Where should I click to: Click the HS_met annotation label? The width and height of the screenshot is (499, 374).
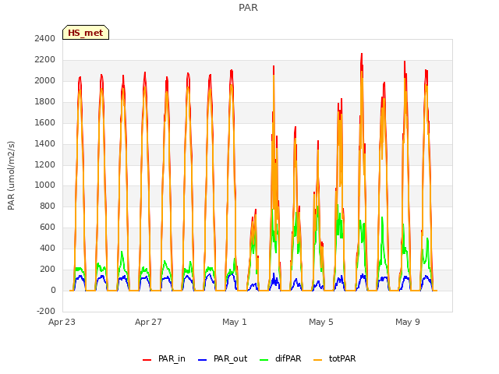tap(86, 33)
